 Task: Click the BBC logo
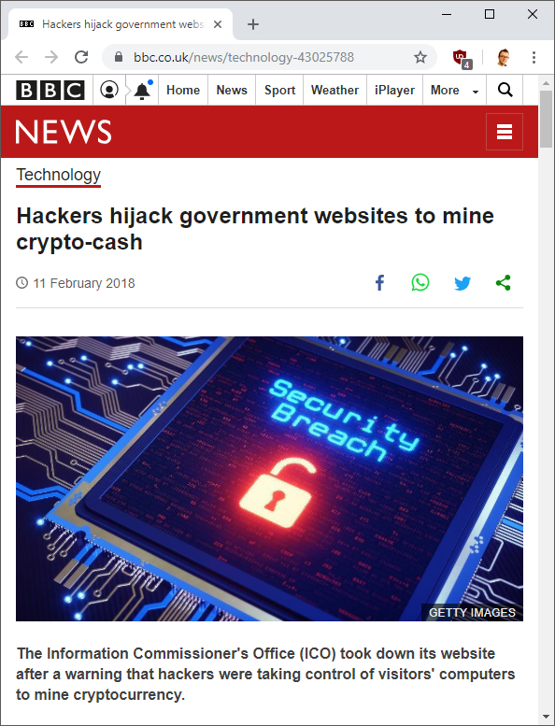[x=50, y=90]
